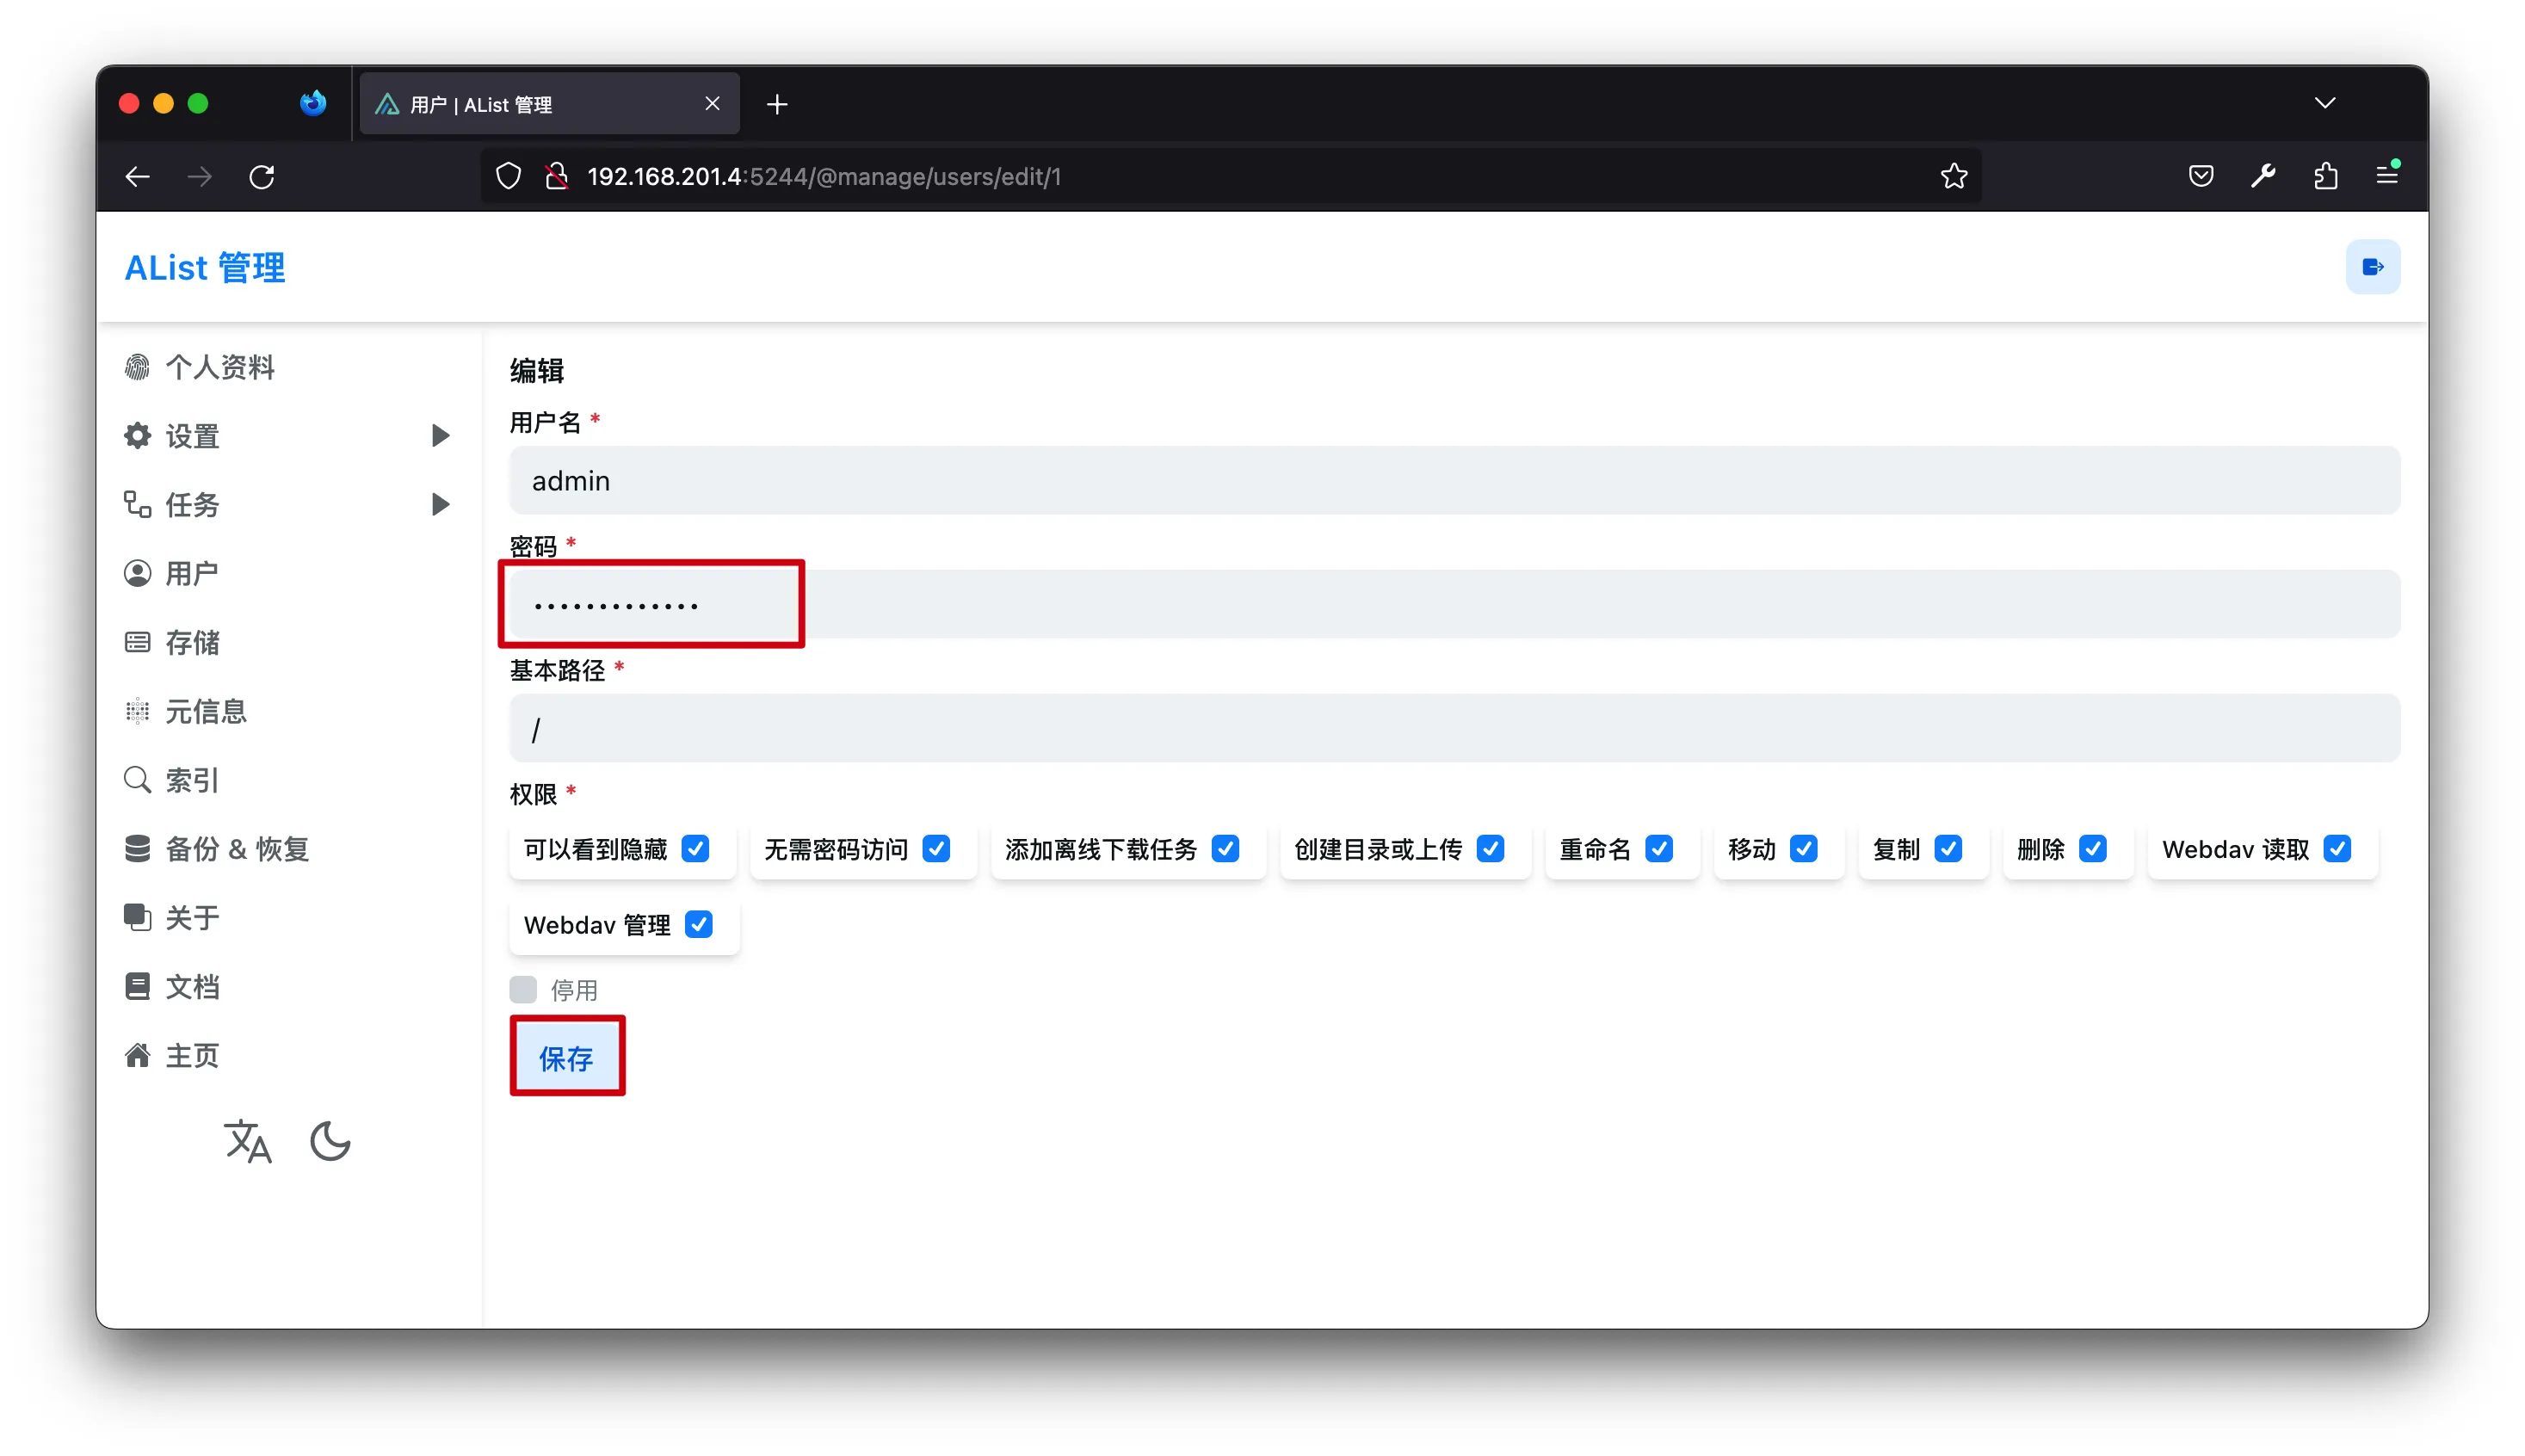The height and width of the screenshot is (1456, 2525).
Task: Open the Pocket save icon
Action: [2200, 177]
